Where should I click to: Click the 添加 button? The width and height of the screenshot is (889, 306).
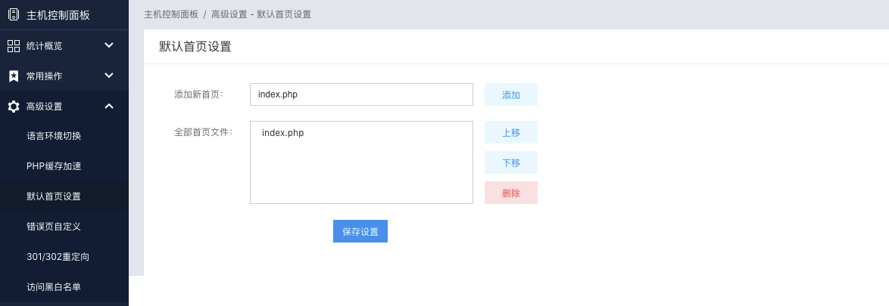point(511,94)
